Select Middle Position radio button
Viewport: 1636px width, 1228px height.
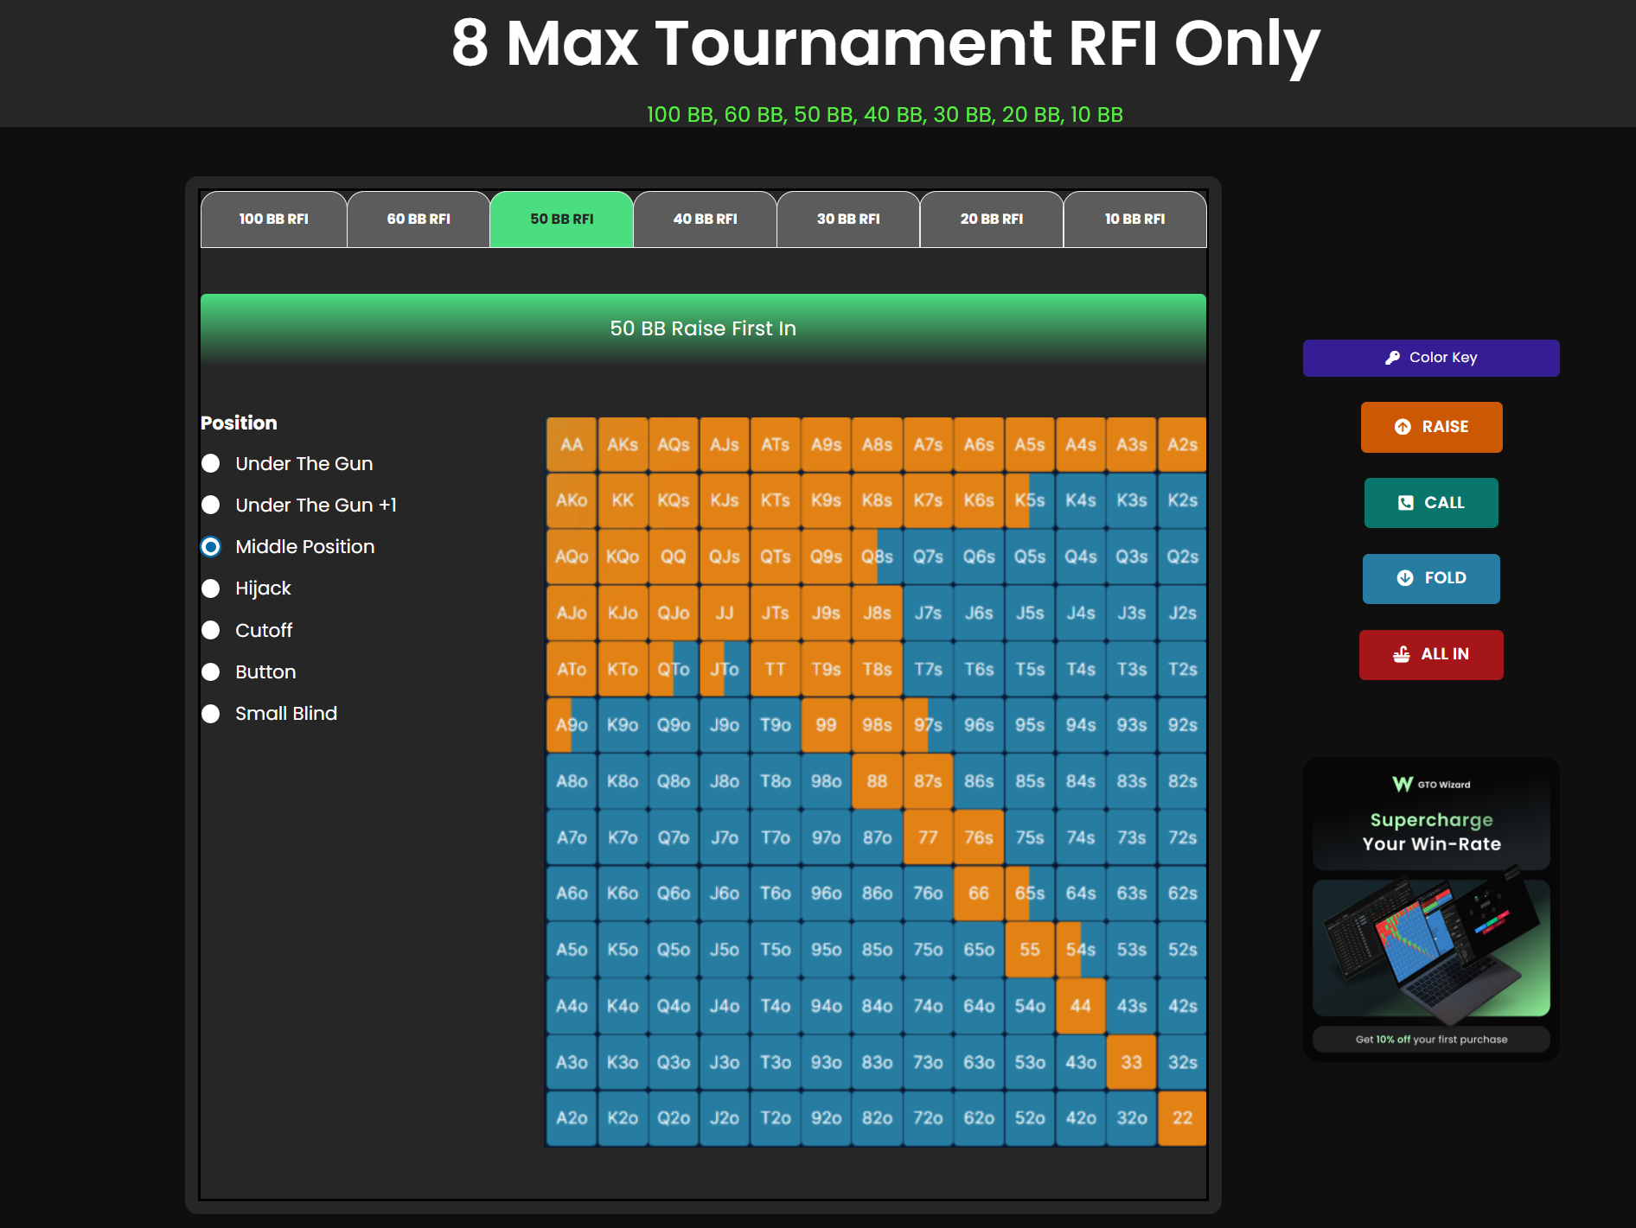pos(210,547)
